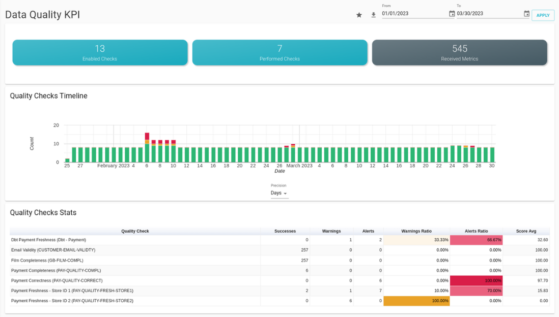The image size is (559, 317).
Task: Open the Precision Days dropdown
Action: (279, 193)
